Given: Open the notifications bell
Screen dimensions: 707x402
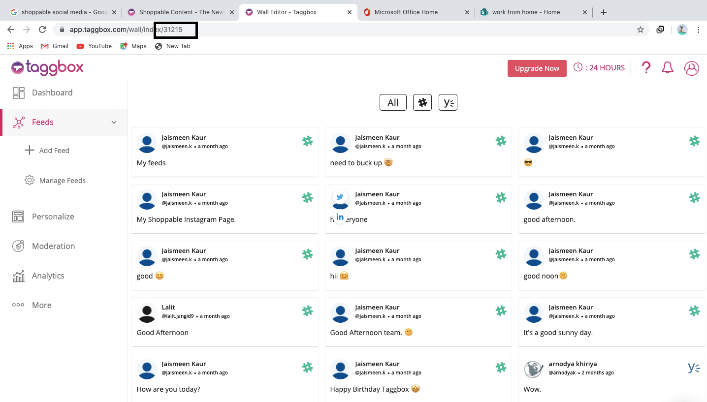Looking at the screenshot, I should pos(667,68).
